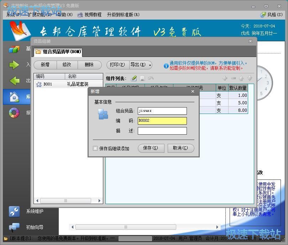Click the 导出(E) button
Image resolution: width=288 pixels, height=245 pixels.
point(138,65)
